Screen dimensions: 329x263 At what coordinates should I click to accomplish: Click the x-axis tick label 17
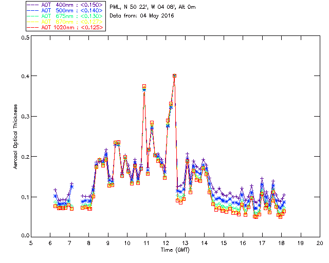(x=262, y=243)
